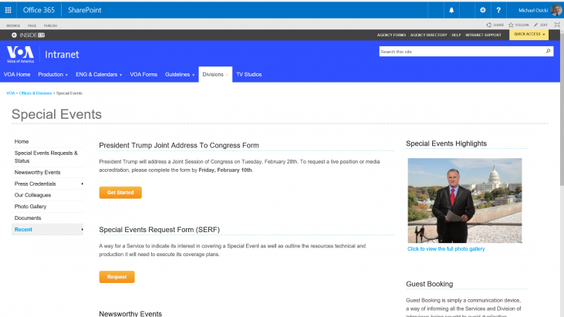Click the Guest Booking heading
Screen dimensions: 564x317
click(x=430, y=284)
